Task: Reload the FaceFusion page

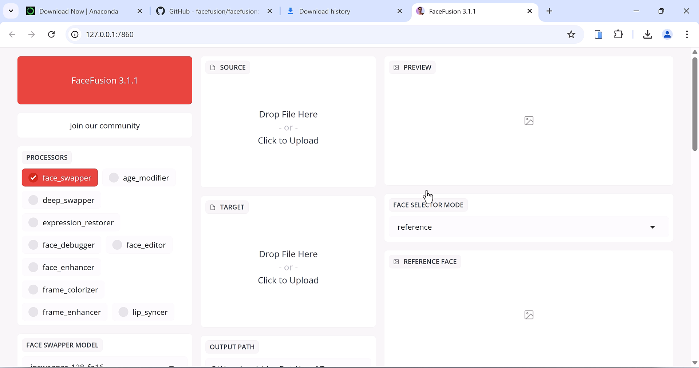Action: tap(51, 34)
